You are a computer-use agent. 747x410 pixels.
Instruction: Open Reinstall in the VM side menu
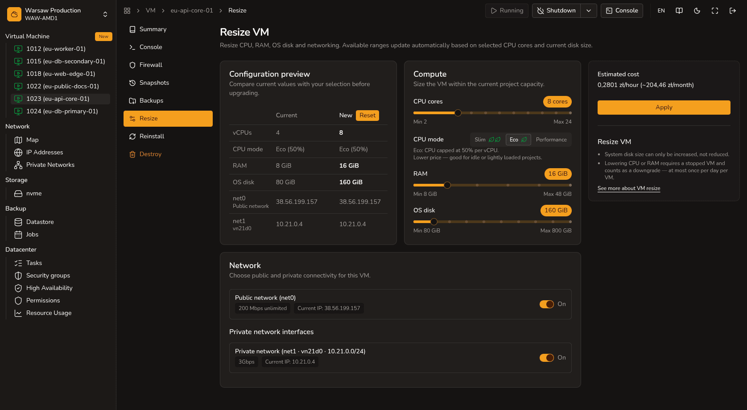(168, 137)
